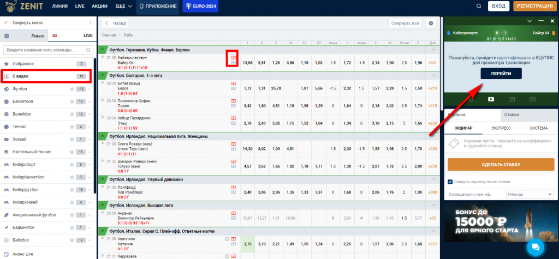The image size is (559, 259).
Task: Favorite the Хоккей sport with star
Action: (72, 139)
